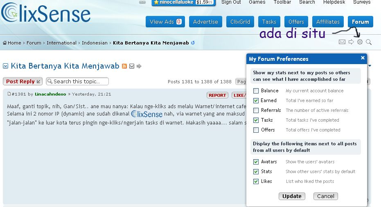
Task: Click the Cancel button in preferences
Action: (326, 196)
